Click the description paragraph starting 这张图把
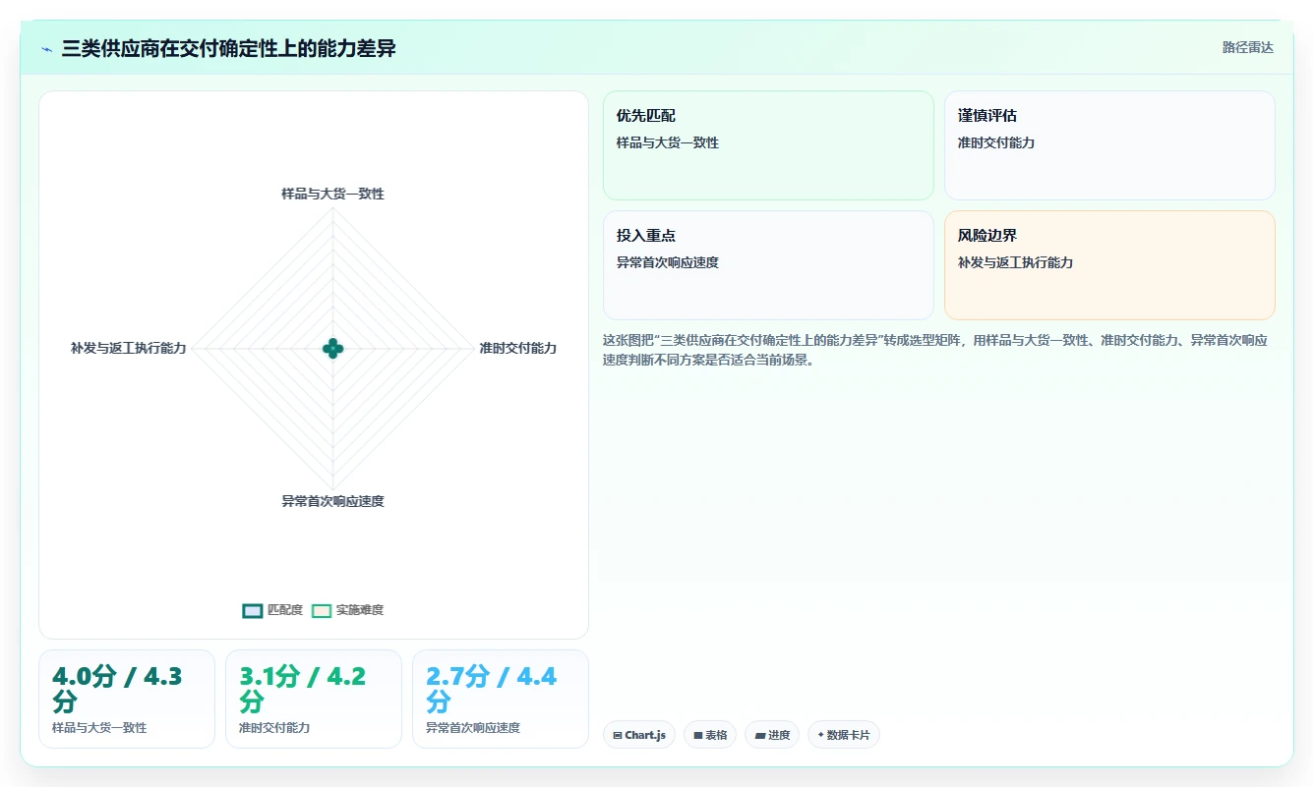Viewport: 1314px width, 787px height. pos(934,350)
